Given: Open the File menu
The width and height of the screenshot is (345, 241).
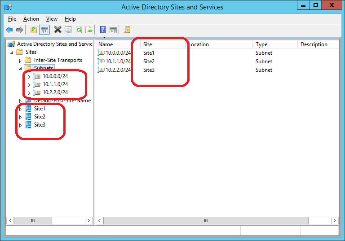Looking at the screenshot, I should tap(12, 19).
